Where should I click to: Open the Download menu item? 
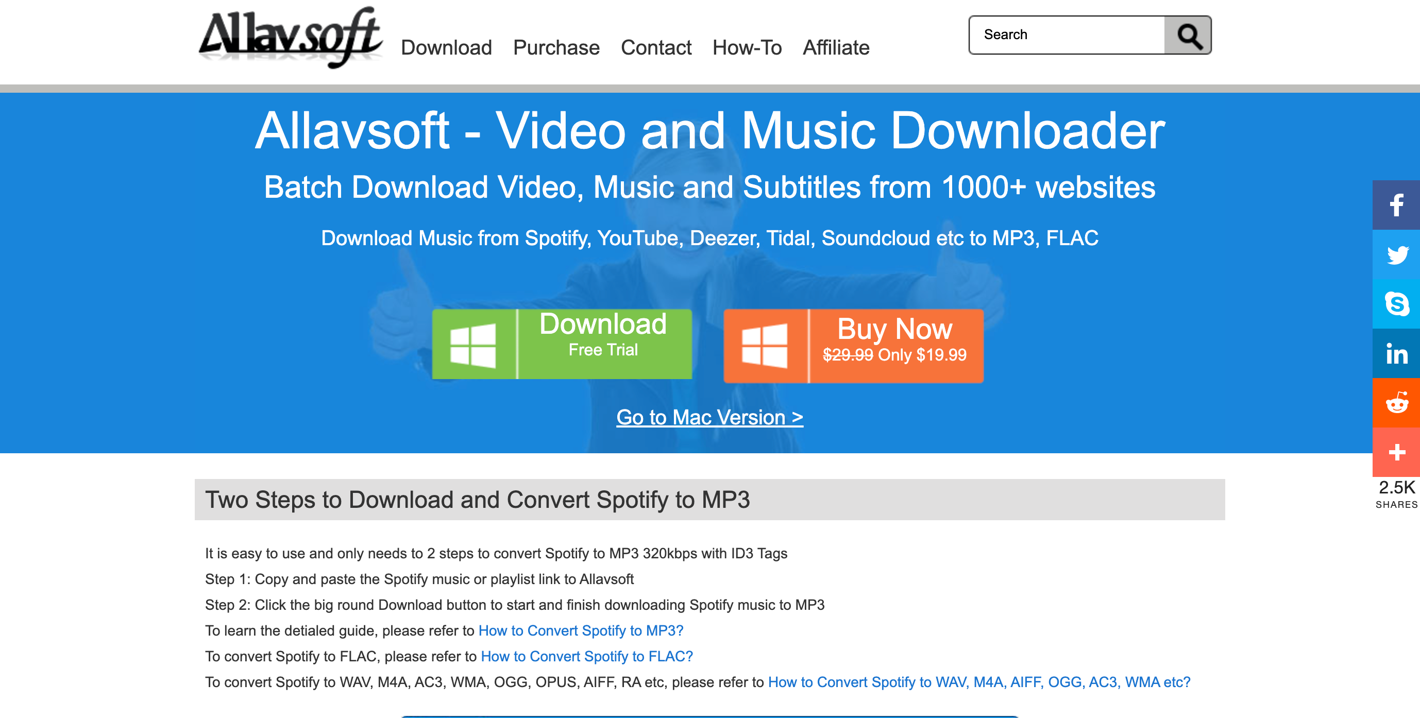(x=446, y=48)
